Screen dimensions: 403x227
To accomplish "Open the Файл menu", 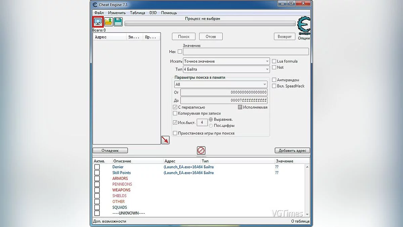I will [99, 12].
